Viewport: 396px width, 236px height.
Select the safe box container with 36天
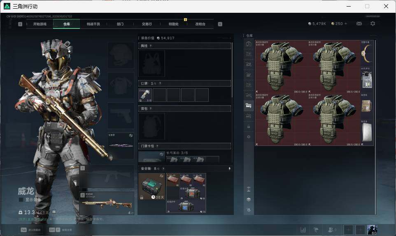click(x=152, y=186)
